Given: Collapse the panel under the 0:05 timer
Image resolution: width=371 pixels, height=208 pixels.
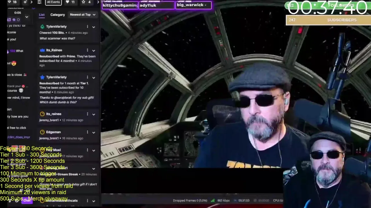Looking at the screenshot, I should [x=27, y=17].
